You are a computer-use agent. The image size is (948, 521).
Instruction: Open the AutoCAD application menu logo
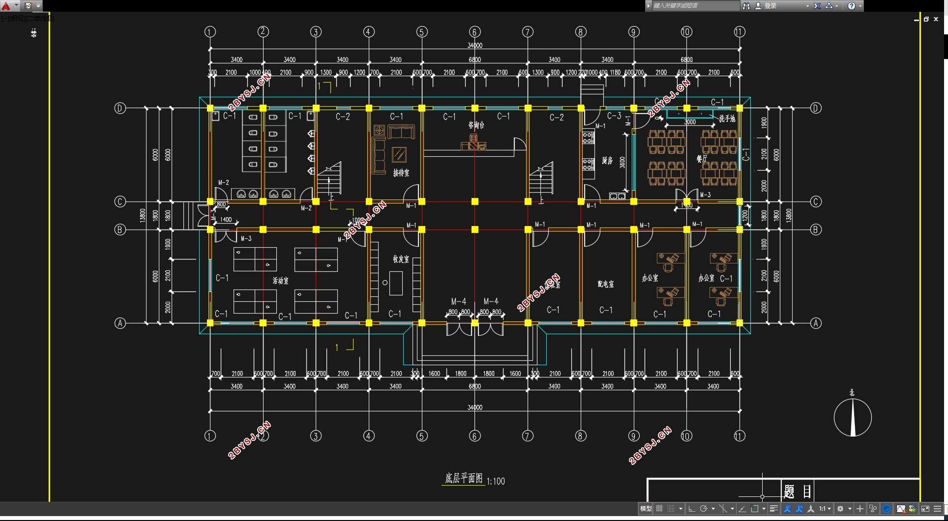click(x=6, y=6)
